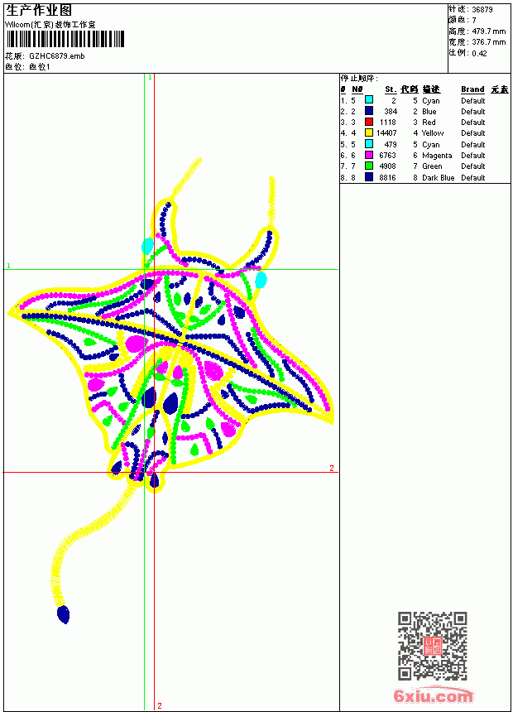This screenshot has height=712, width=513.
Task: Select the Blue swatch in row 2
Action: tap(369, 111)
